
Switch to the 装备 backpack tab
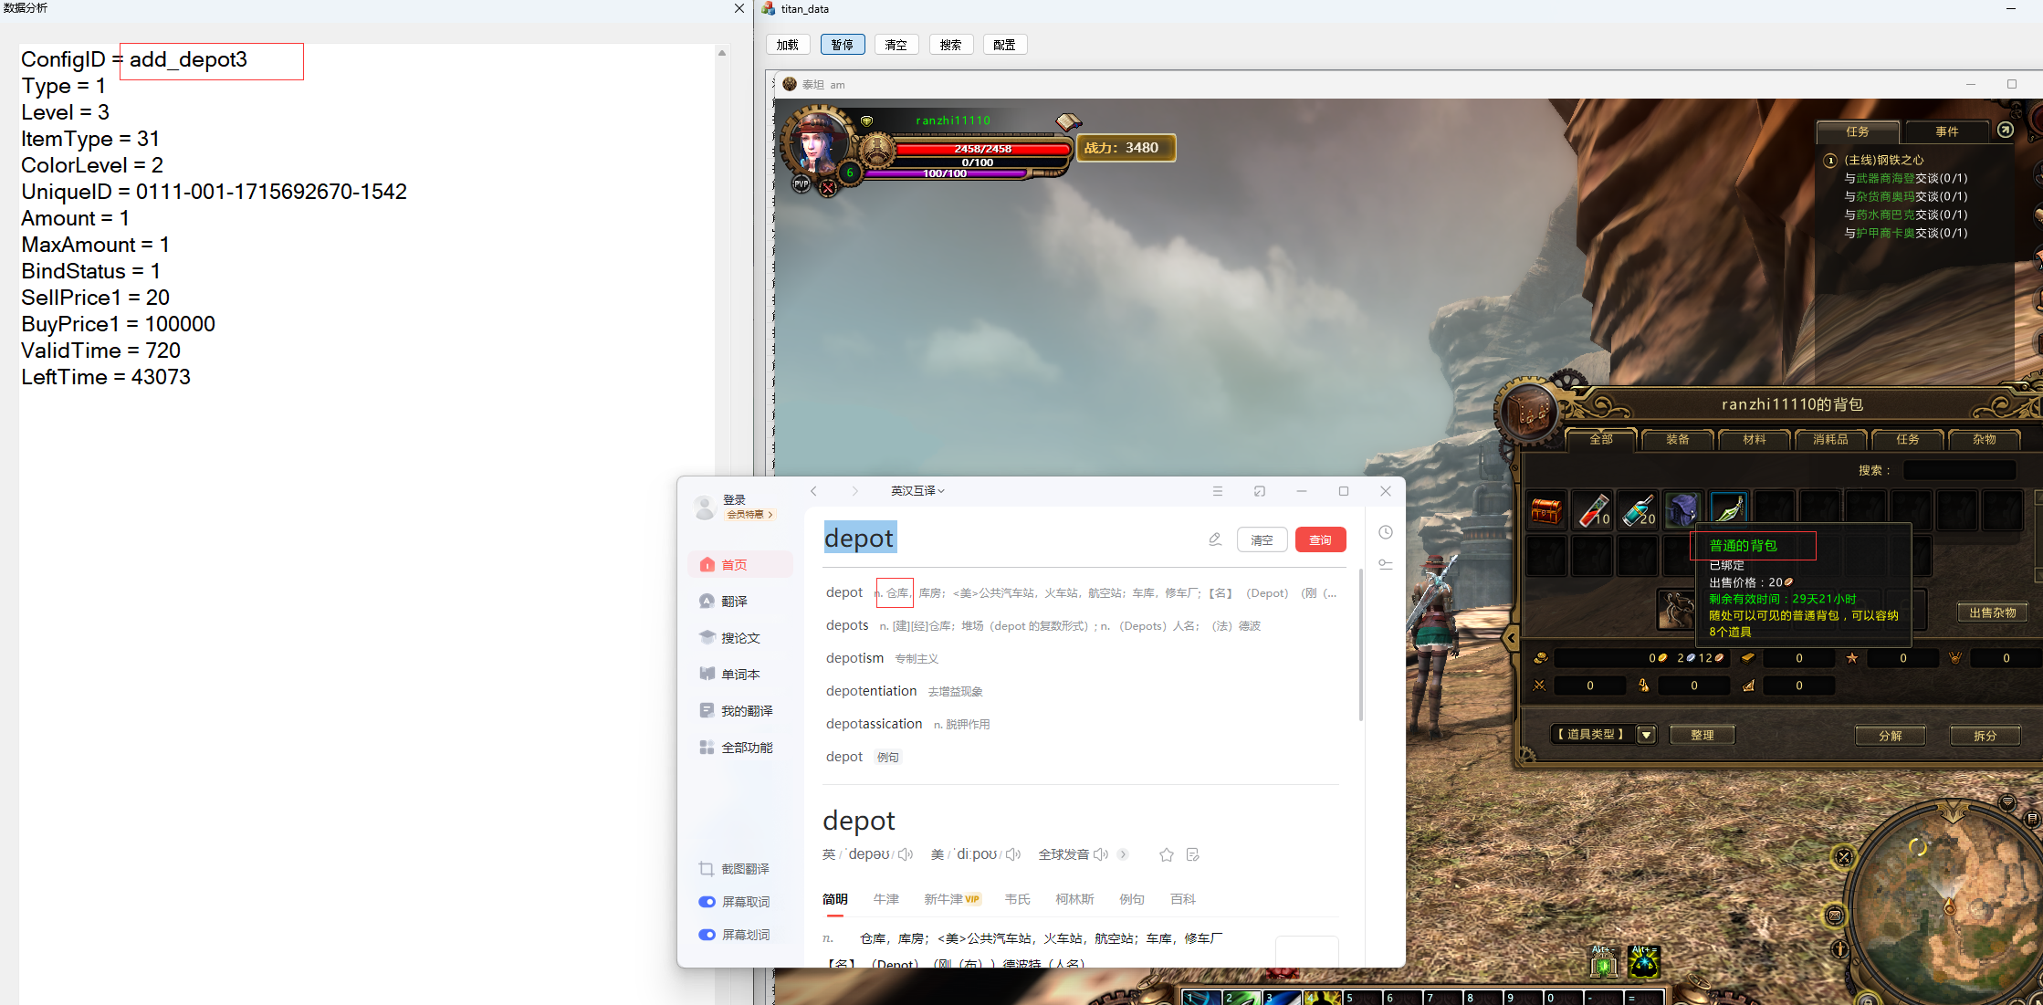[1678, 440]
